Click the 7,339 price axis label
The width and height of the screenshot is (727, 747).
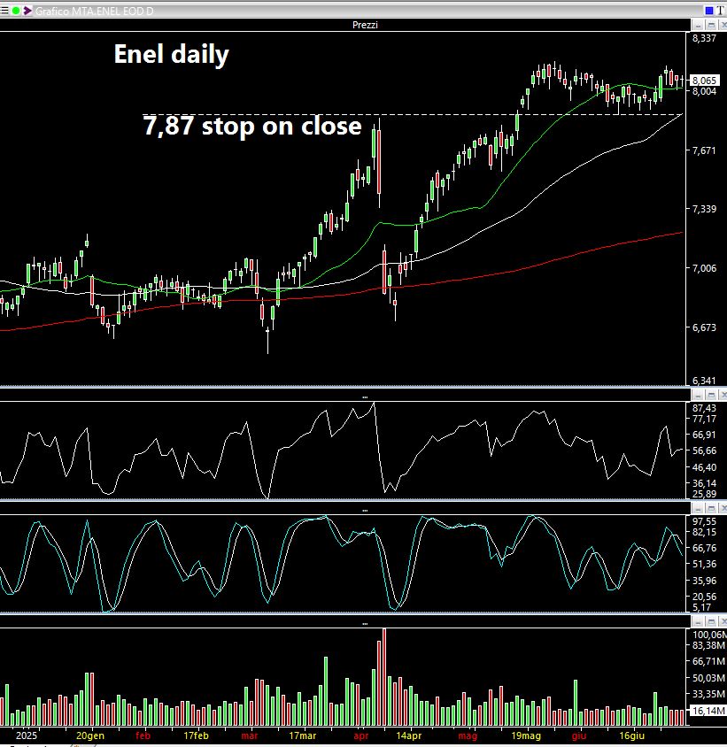tap(704, 209)
